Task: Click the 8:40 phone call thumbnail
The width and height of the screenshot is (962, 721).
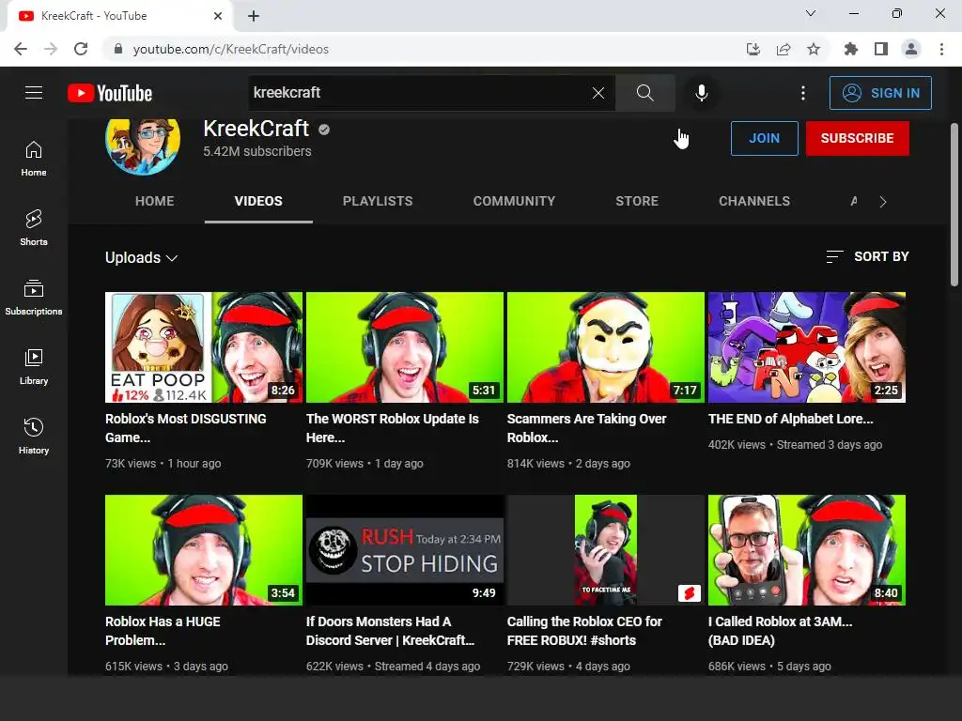Action: pos(807,550)
